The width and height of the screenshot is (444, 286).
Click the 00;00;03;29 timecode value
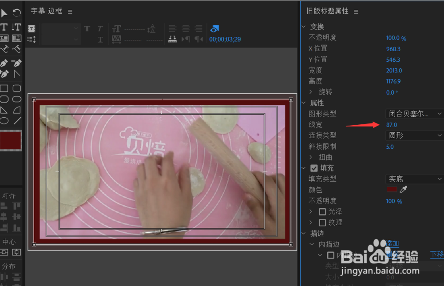click(225, 40)
